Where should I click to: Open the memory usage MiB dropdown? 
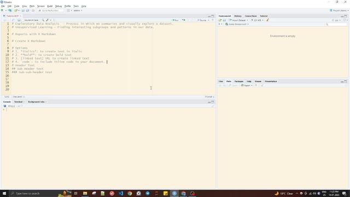click(257, 20)
